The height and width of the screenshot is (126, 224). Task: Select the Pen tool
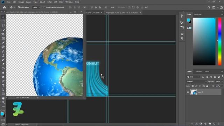tap(3, 81)
